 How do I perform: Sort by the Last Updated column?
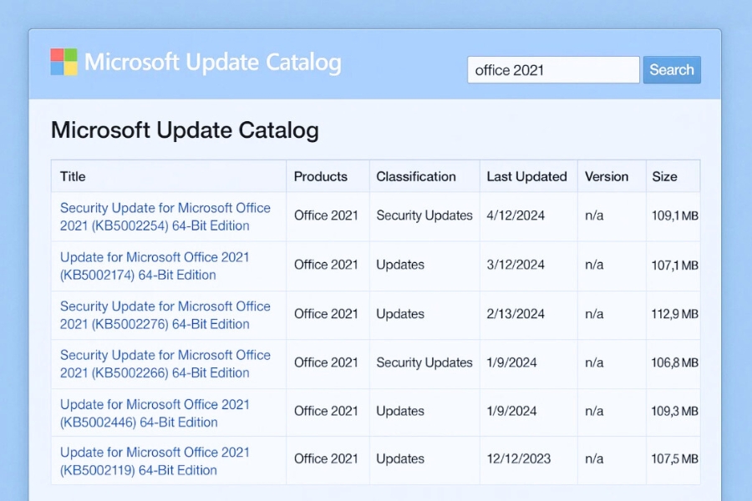(x=526, y=177)
